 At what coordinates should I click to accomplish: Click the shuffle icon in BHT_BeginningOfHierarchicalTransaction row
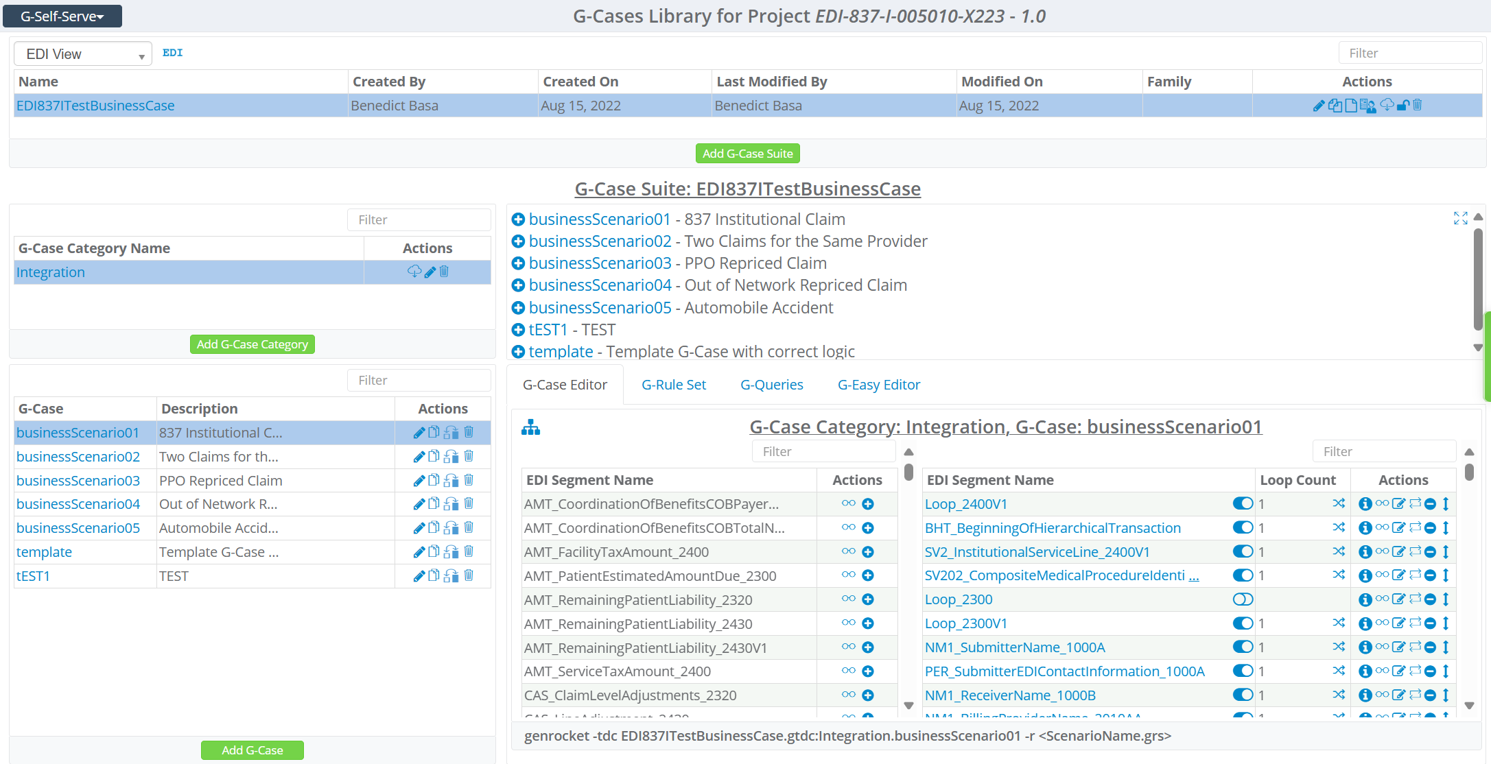(x=1338, y=527)
